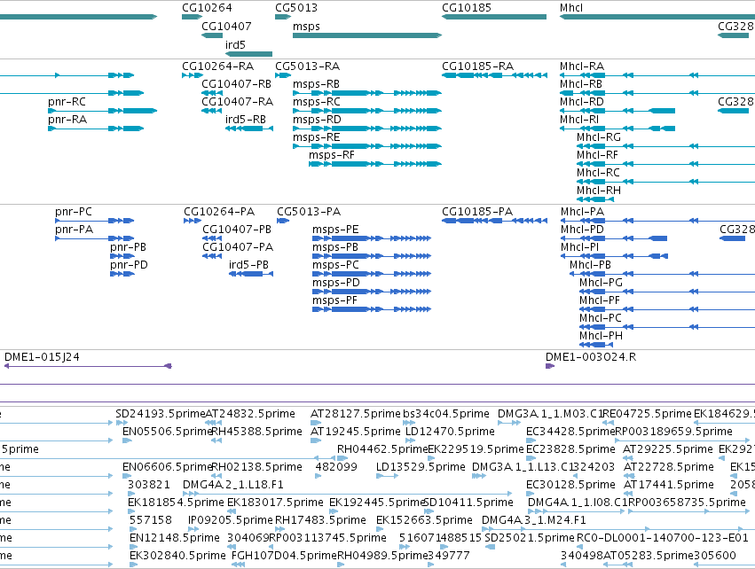Open the 557158 feature label
The height and width of the screenshot is (569, 755).
click(151, 520)
